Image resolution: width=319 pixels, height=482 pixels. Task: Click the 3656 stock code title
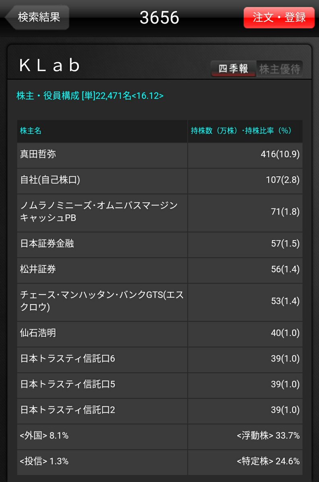159,18
